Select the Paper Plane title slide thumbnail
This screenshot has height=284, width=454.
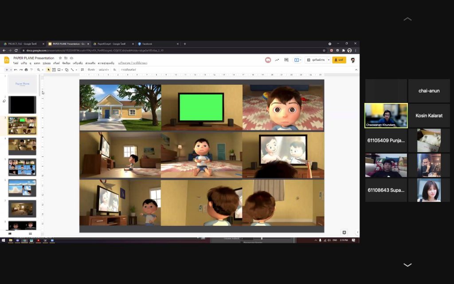coord(22,84)
